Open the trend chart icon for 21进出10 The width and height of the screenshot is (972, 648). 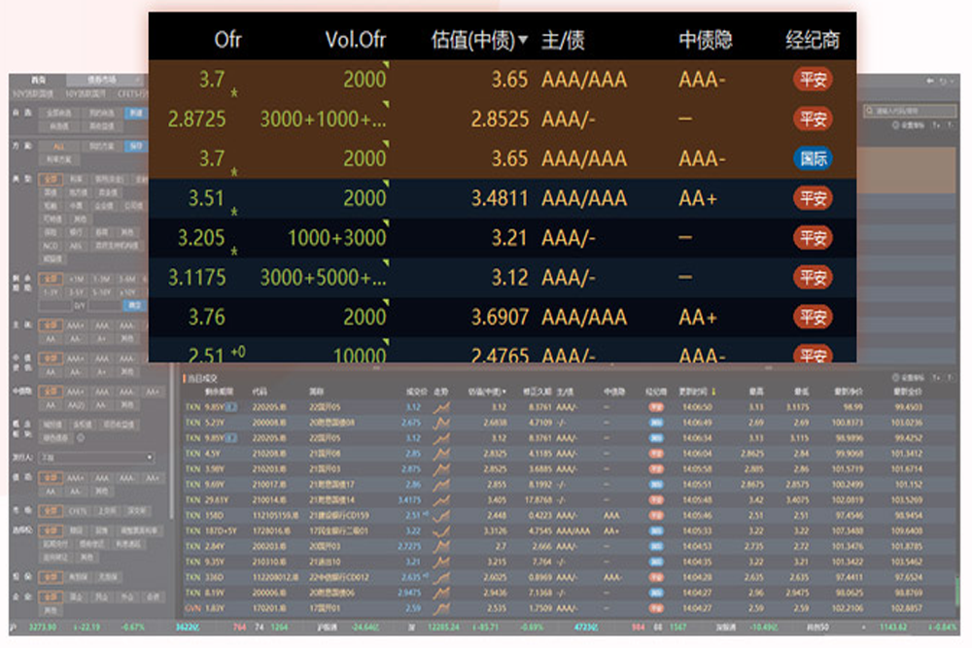[x=442, y=562]
